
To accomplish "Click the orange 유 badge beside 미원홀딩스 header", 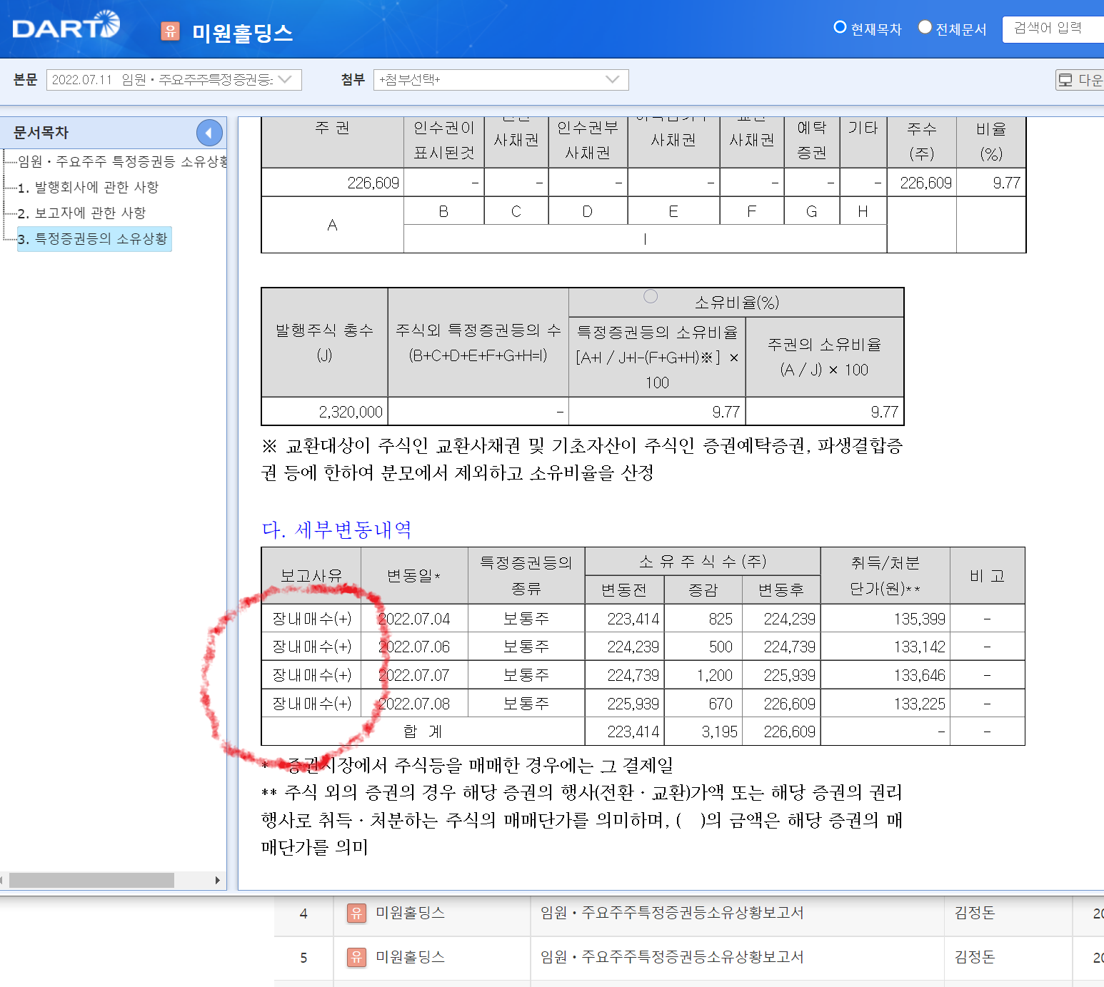I will click(x=170, y=31).
